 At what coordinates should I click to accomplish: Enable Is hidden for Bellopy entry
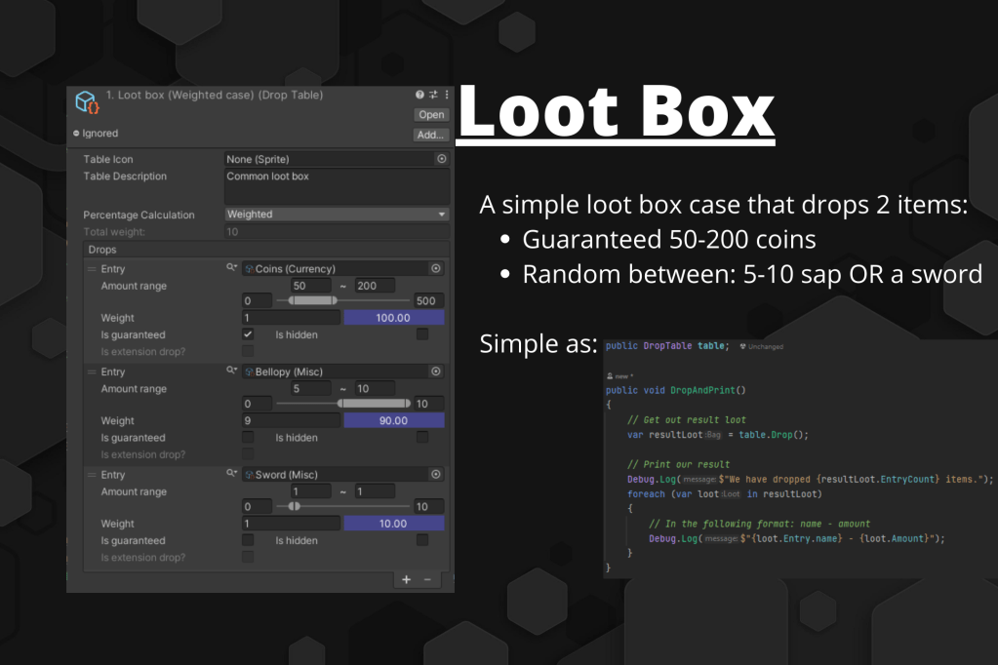[x=422, y=438]
